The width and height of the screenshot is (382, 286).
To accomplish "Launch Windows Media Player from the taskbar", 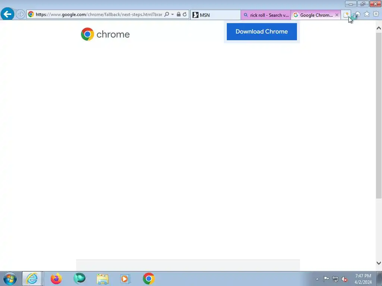I will [125, 279].
